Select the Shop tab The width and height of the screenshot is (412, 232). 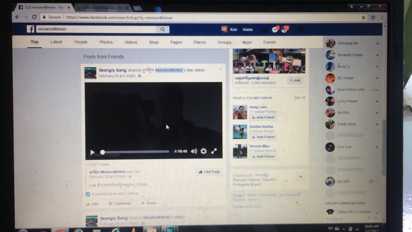[154, 42]
